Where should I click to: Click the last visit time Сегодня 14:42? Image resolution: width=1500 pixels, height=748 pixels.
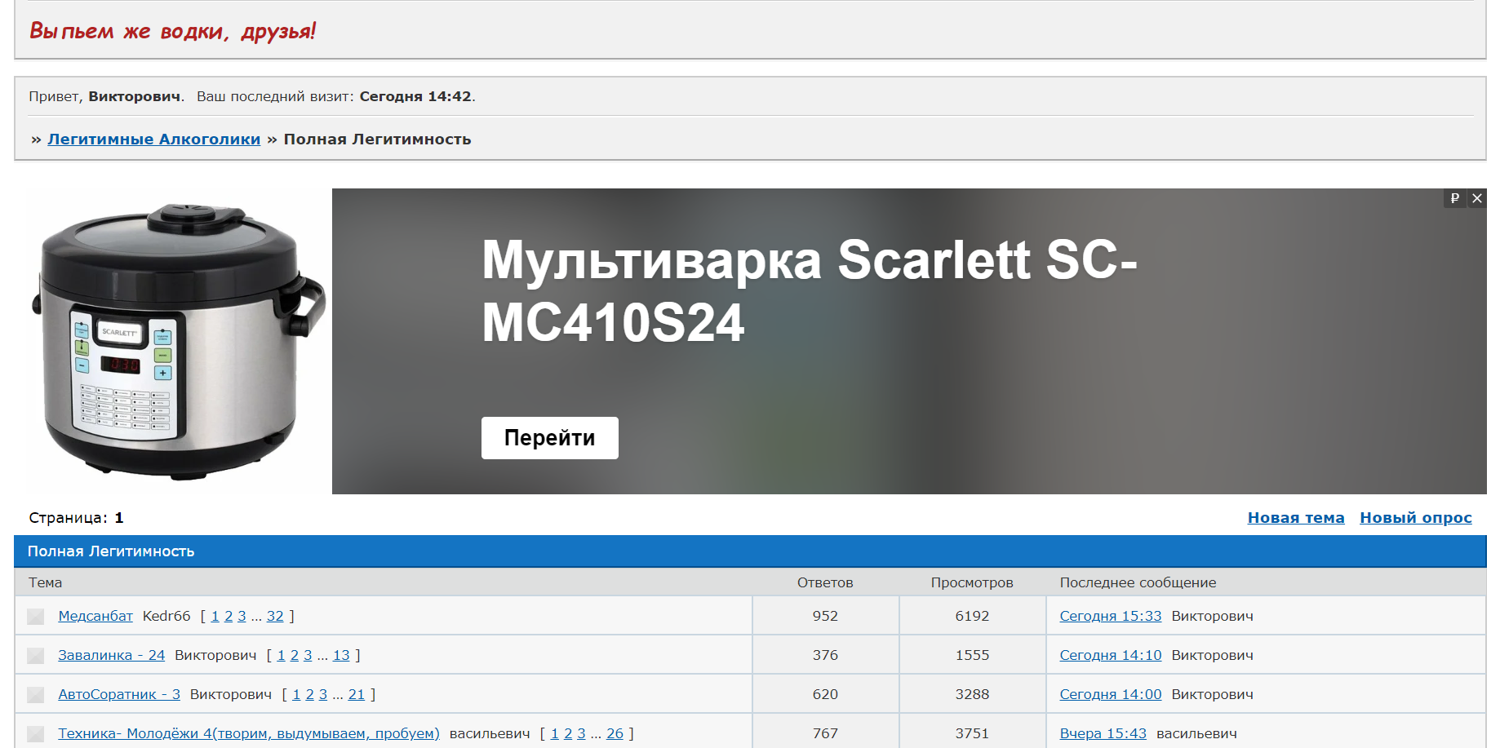coord(415,96)
